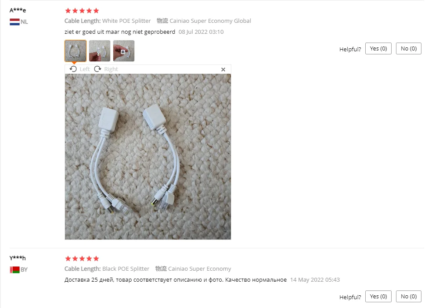Close the enlarged photo viewer
This screenshot has width=432, height=308.
[223, 70]
